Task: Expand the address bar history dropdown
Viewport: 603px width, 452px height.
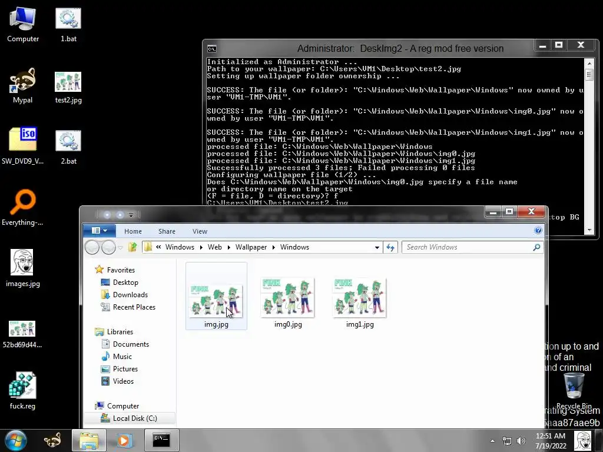Action: click(377, 247)
